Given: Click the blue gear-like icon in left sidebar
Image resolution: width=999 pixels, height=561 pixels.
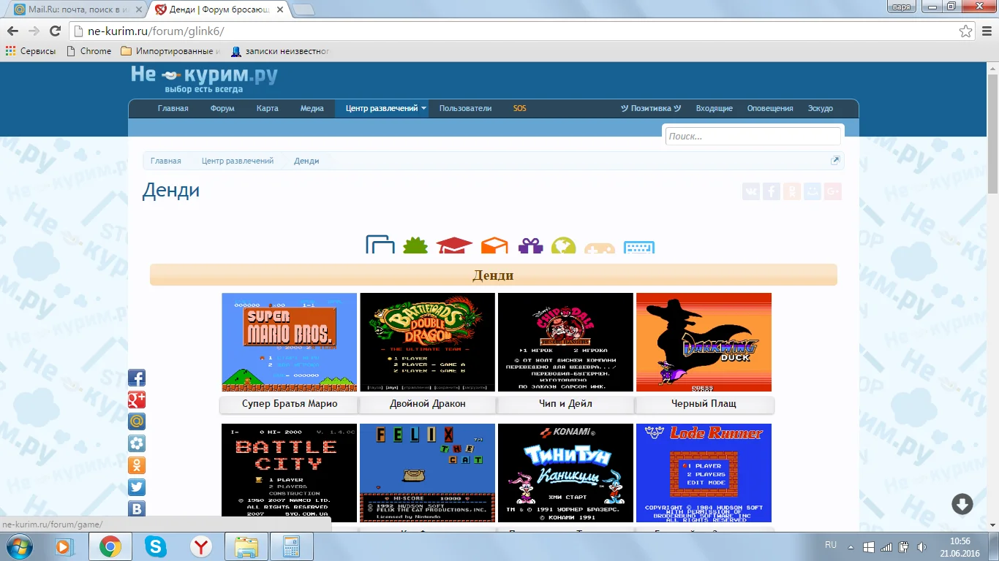Looking at the screenshot, I should (x=137, y=443).
